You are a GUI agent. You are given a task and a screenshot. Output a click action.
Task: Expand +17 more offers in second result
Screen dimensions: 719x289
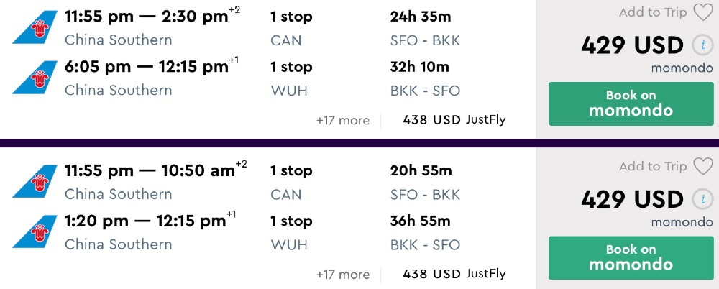click(343, 274)
